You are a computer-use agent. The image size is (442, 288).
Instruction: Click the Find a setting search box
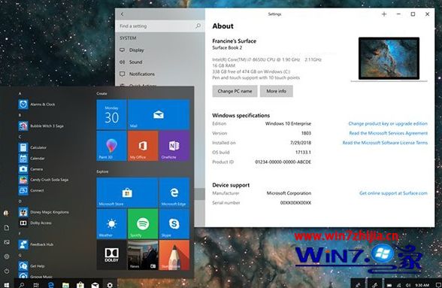pos(160,26)
